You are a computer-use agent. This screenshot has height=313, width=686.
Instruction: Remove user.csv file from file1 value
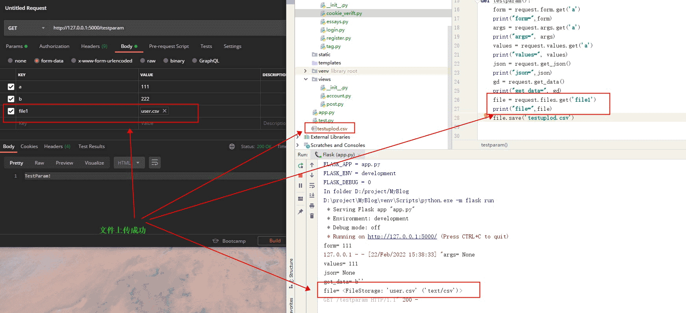click(165, 111)
